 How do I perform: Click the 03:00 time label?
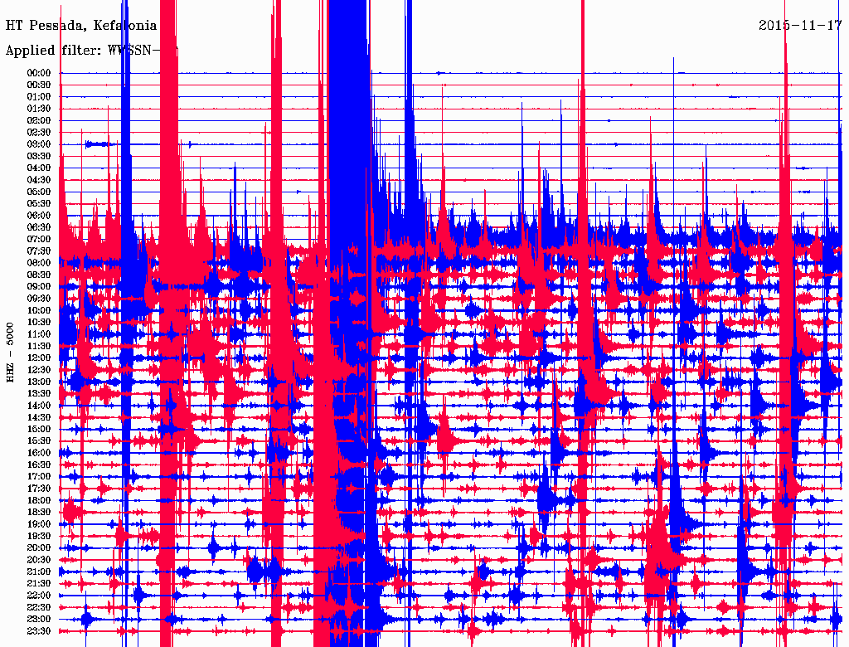pos(39,144)
